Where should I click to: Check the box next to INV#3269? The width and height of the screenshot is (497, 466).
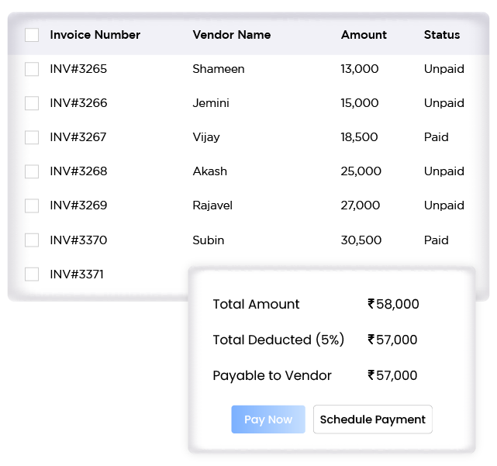coord(32,205)
